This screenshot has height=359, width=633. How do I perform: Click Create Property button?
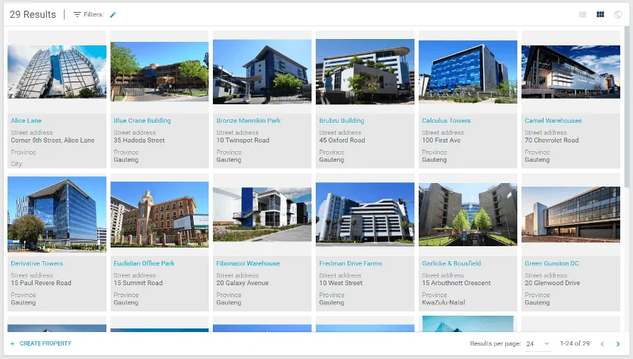click(x=40, y=343)
